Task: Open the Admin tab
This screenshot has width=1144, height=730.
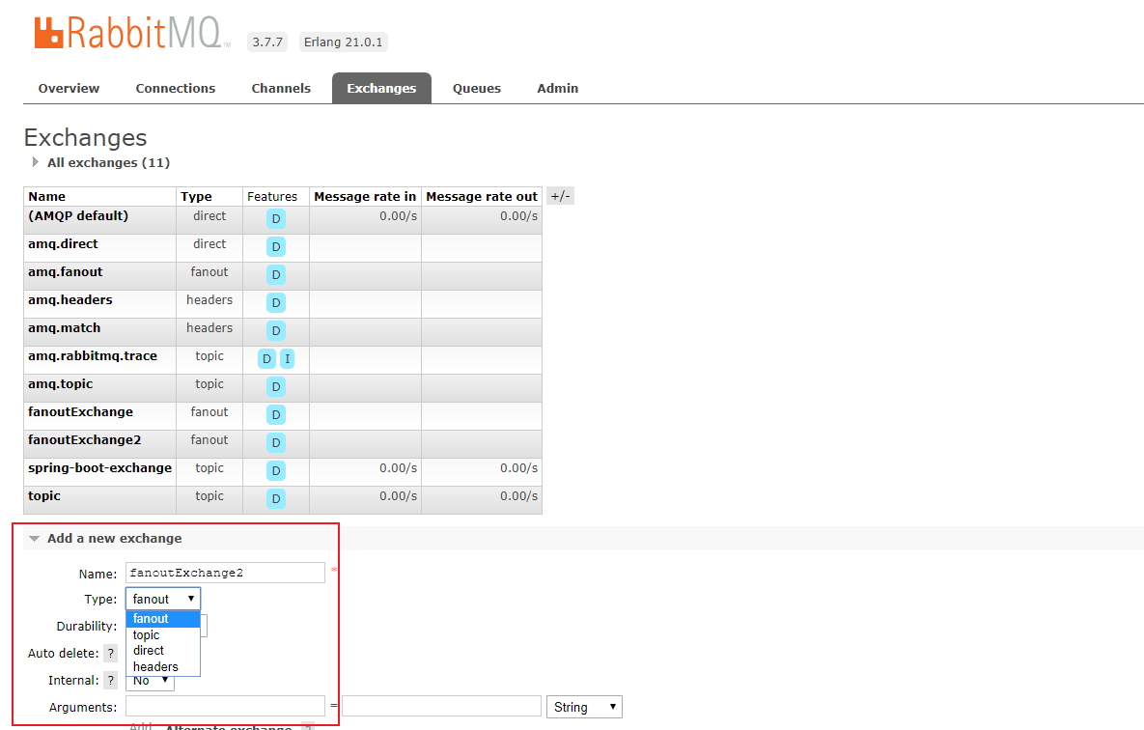Action: [557, 88]
